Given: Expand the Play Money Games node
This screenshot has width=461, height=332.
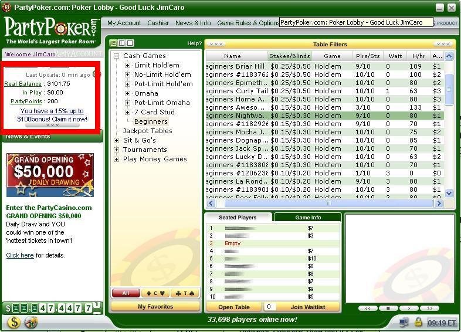Looking at the screenshot, I should coord(117,160).
